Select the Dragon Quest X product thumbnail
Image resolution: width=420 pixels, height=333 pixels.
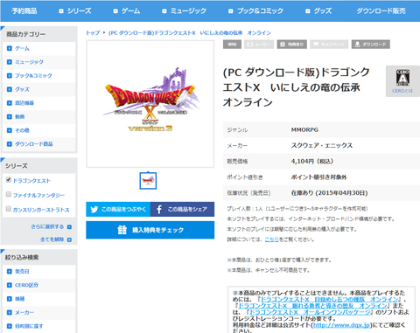point(148,181)
